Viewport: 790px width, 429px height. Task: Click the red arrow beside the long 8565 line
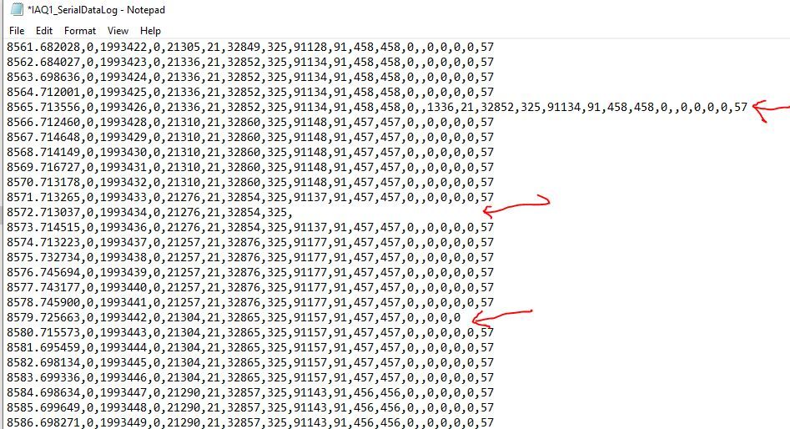point(771,110)
